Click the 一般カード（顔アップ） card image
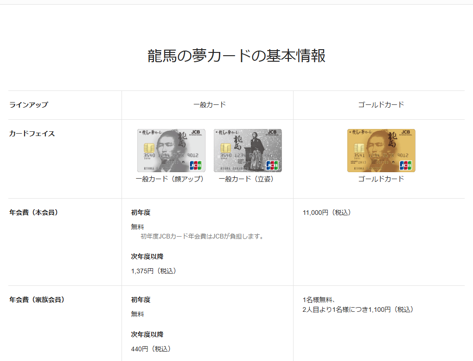 pyautogui.click(x=171, y=151)
